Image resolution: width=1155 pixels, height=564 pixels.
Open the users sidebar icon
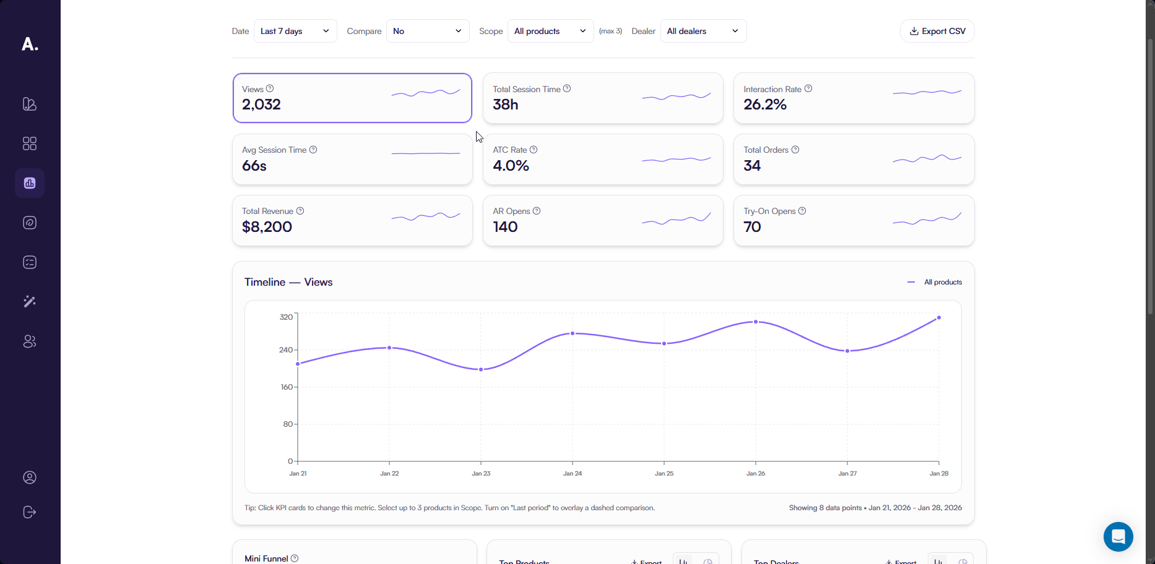pyautogui.click(x=30, y=341)
